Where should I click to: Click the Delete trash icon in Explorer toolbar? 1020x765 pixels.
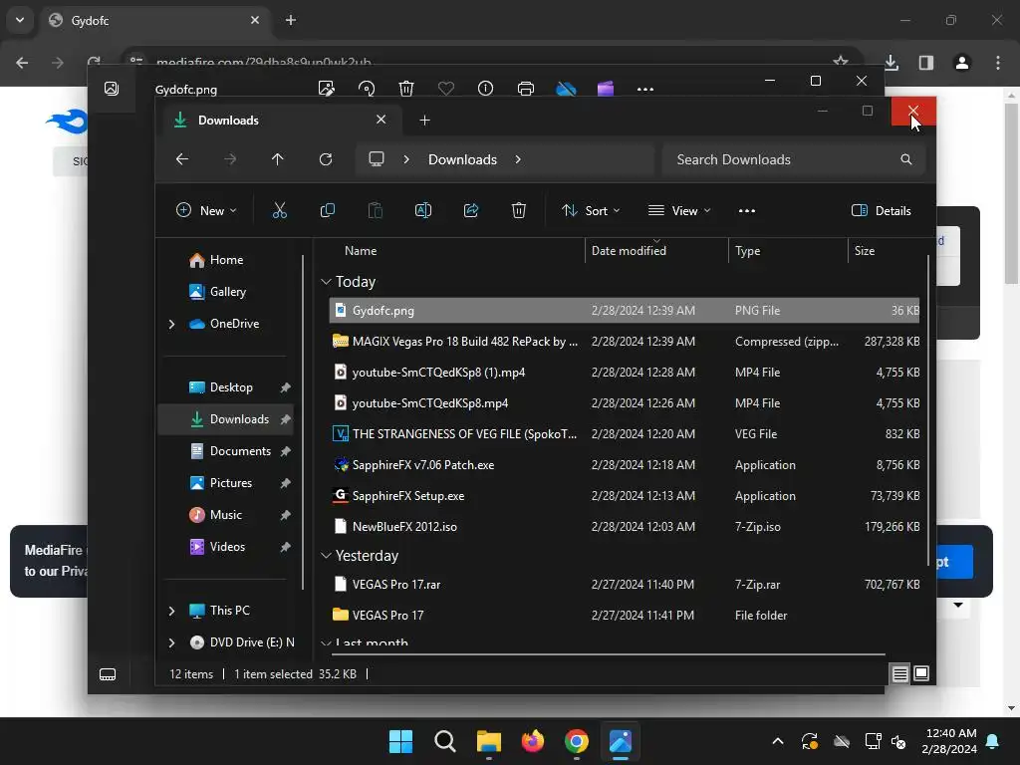tap(518, 210)
